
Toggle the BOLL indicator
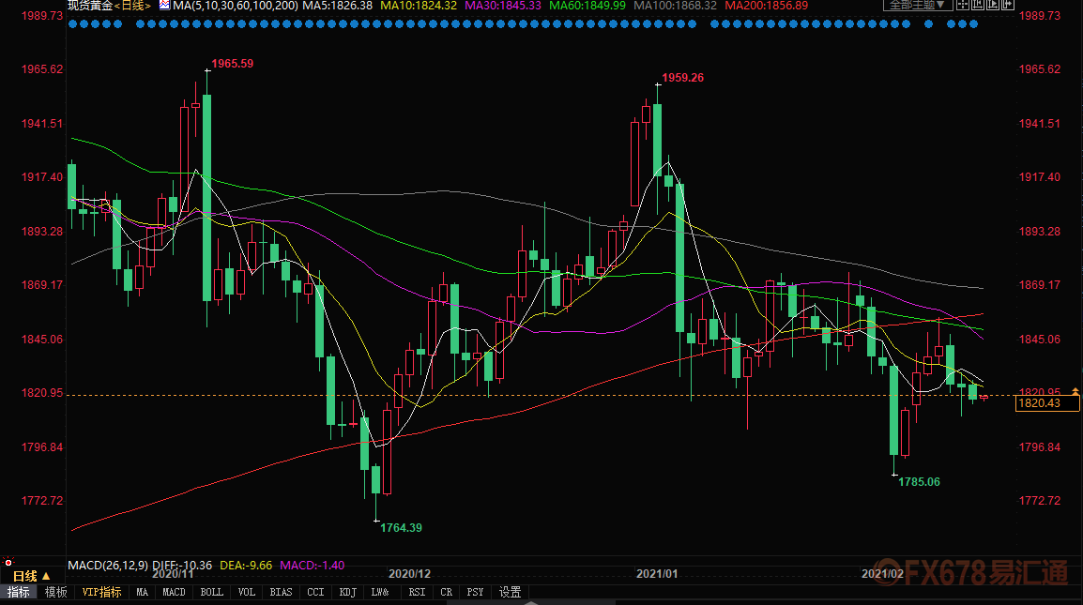(212, 592)
